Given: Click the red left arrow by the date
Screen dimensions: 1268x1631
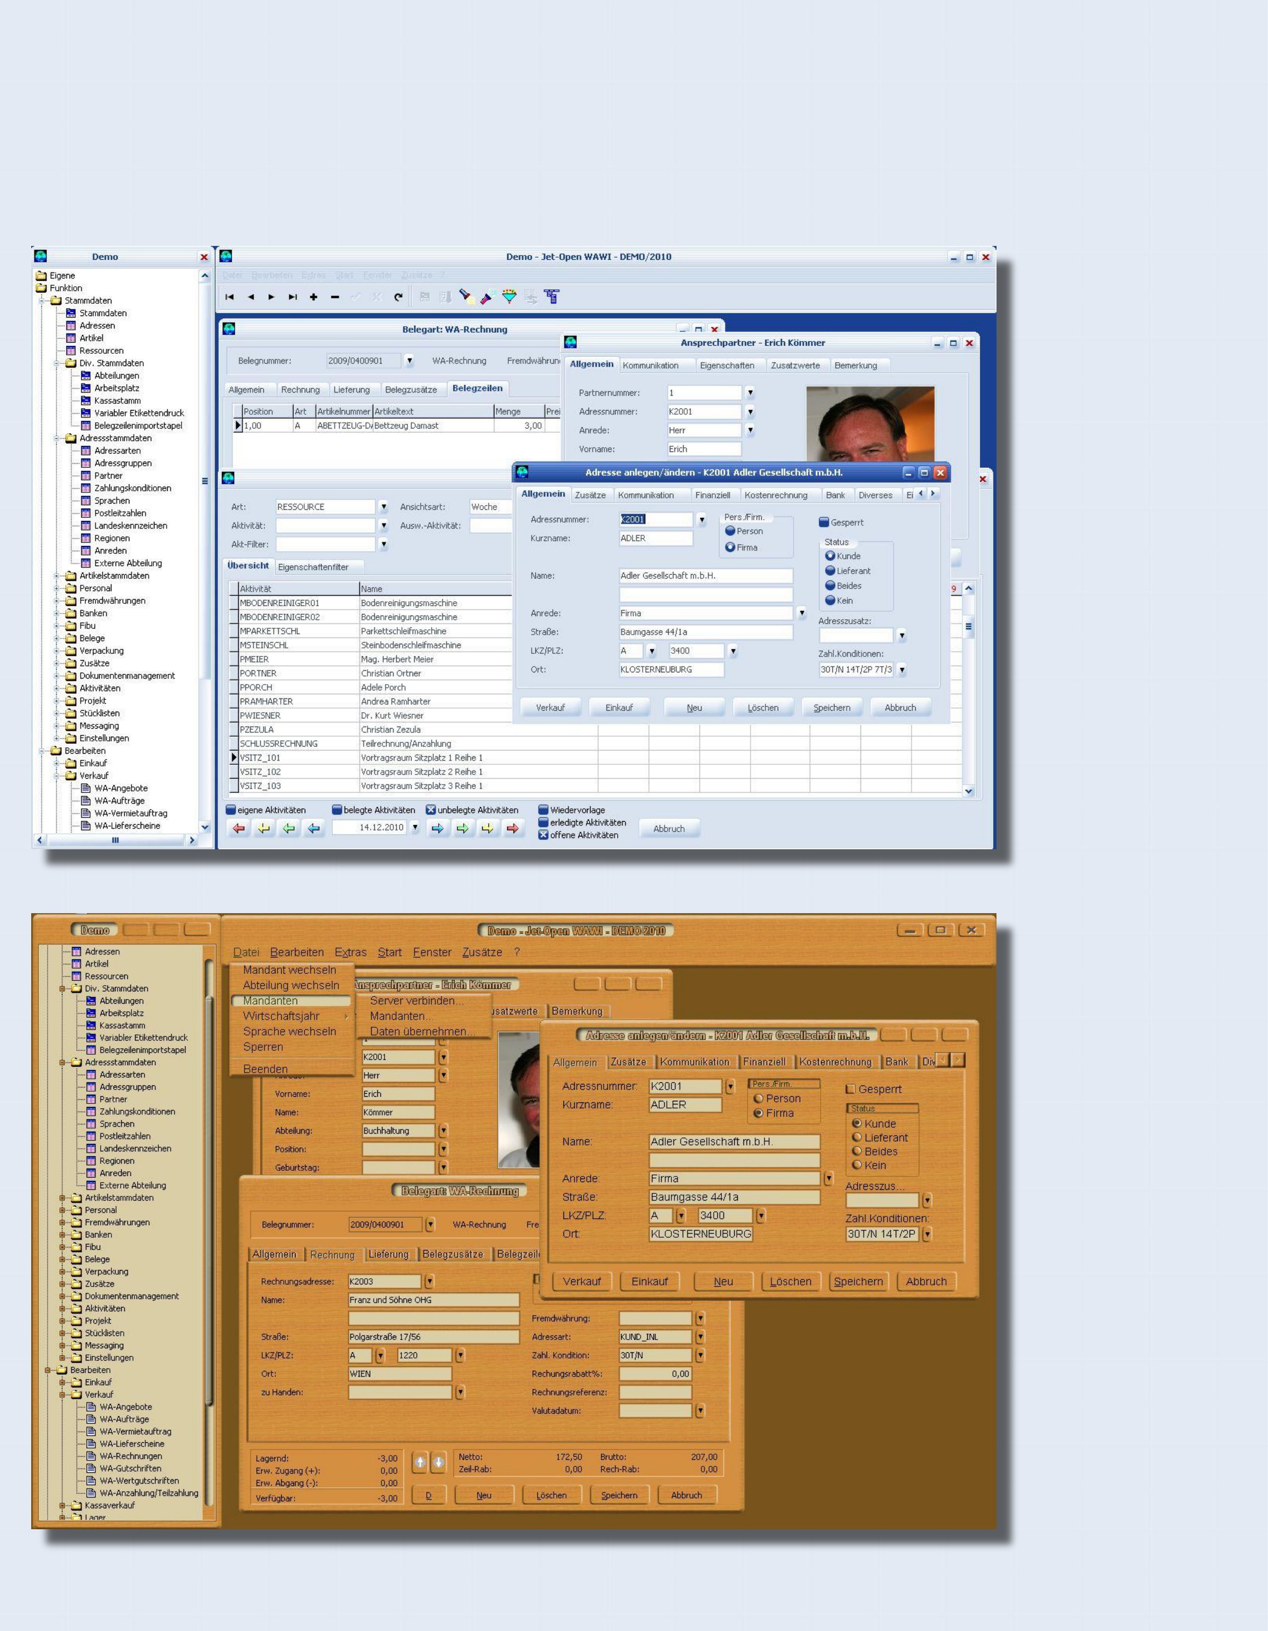Looking at the screenshot, I should tap(238, 828).
